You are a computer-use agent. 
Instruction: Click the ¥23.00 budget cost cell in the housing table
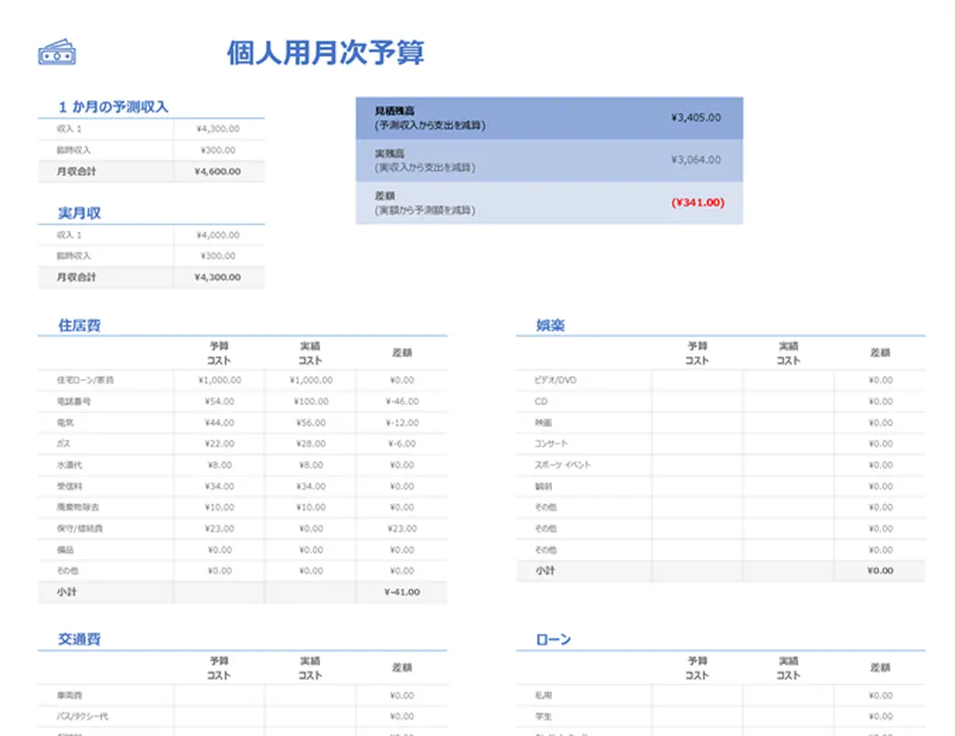pos(219,528)
